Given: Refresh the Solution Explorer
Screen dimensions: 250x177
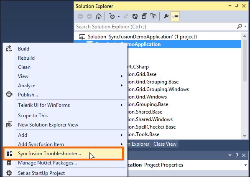Looking at the screenshot, I should coord(135,16).
